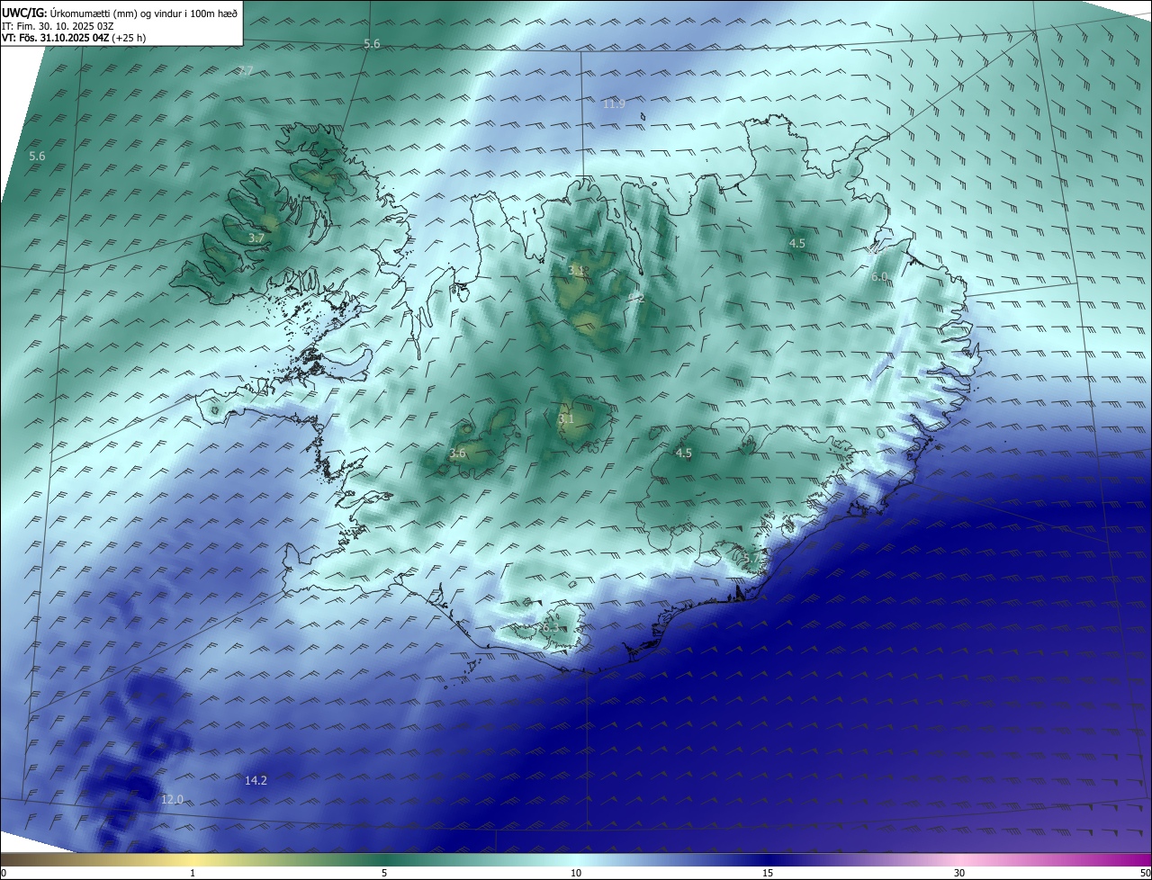Click the "VT: Fös. 31.10.2025 04Z (+25 h)" line

coord(74,38)
